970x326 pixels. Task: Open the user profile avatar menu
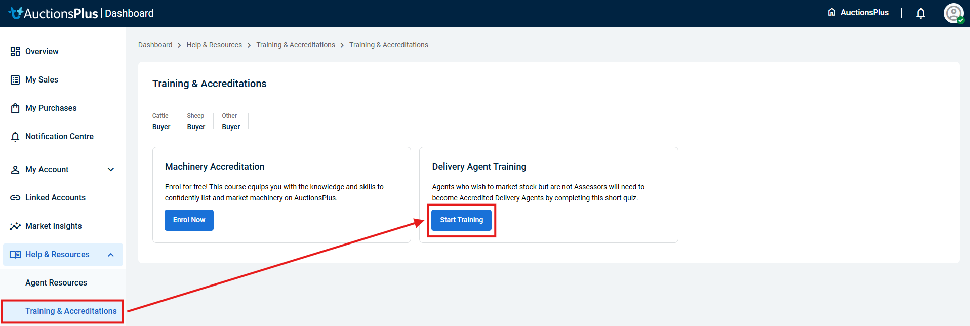click(x=953, y=13)
